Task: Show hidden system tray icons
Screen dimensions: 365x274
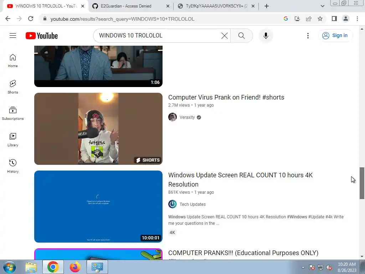Action: (303, 267)
